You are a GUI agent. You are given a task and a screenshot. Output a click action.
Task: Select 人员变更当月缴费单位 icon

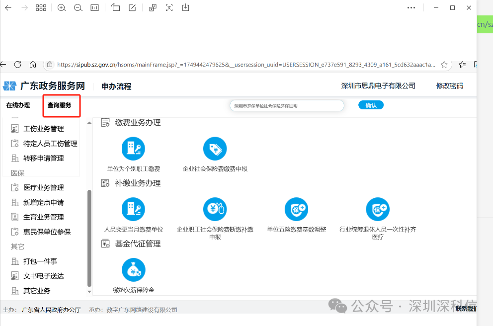click(x=133, y=209)
